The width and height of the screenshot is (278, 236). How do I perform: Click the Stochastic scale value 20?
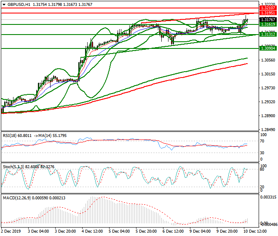pos(262,187)
